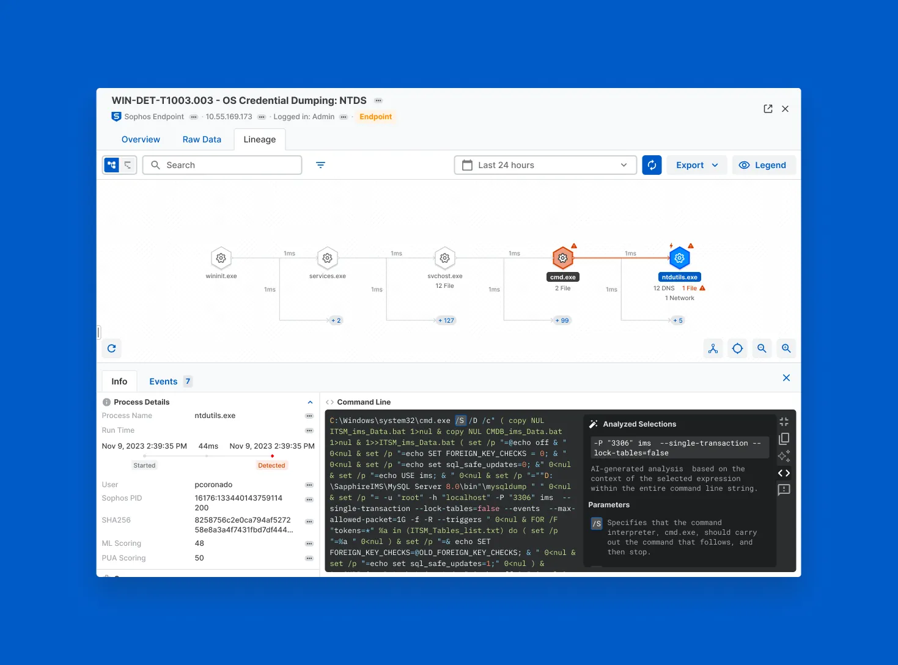The width and height of the screenshot is (898, 665).
Task: Open the Events tab showing 7 events
Action: [163, 381]
